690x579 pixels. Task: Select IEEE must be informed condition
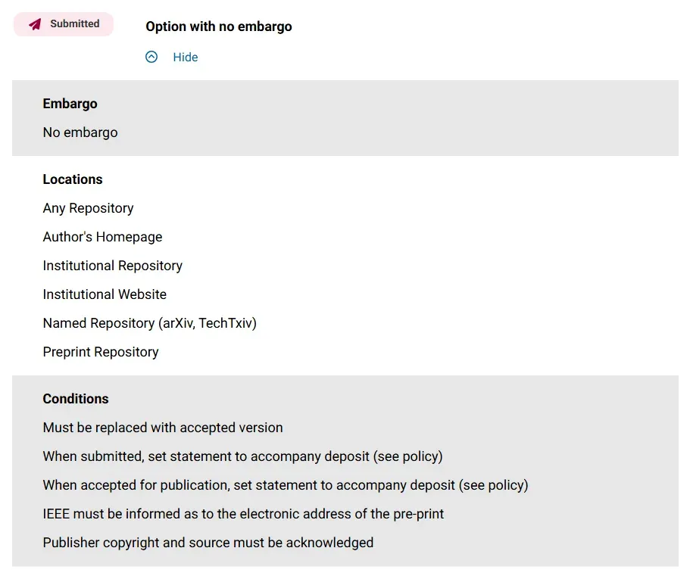pyautogui.click(x=243, y=514)
